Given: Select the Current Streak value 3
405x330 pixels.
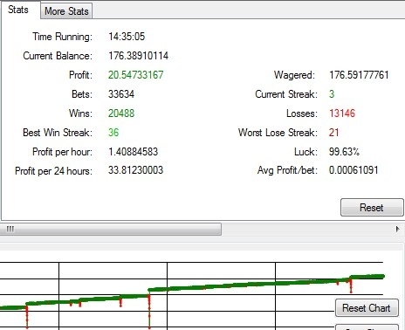Looking at the screenshot, I should click(x=332, y=94).
